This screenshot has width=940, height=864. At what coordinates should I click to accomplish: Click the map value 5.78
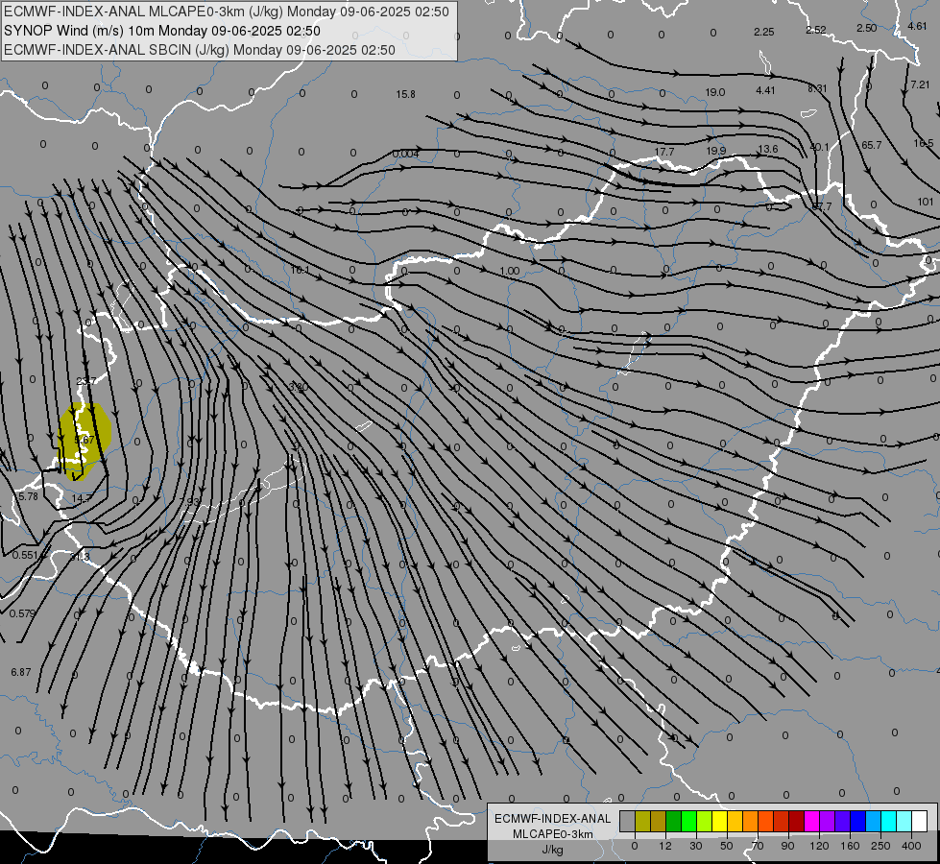tap(28, 496)
